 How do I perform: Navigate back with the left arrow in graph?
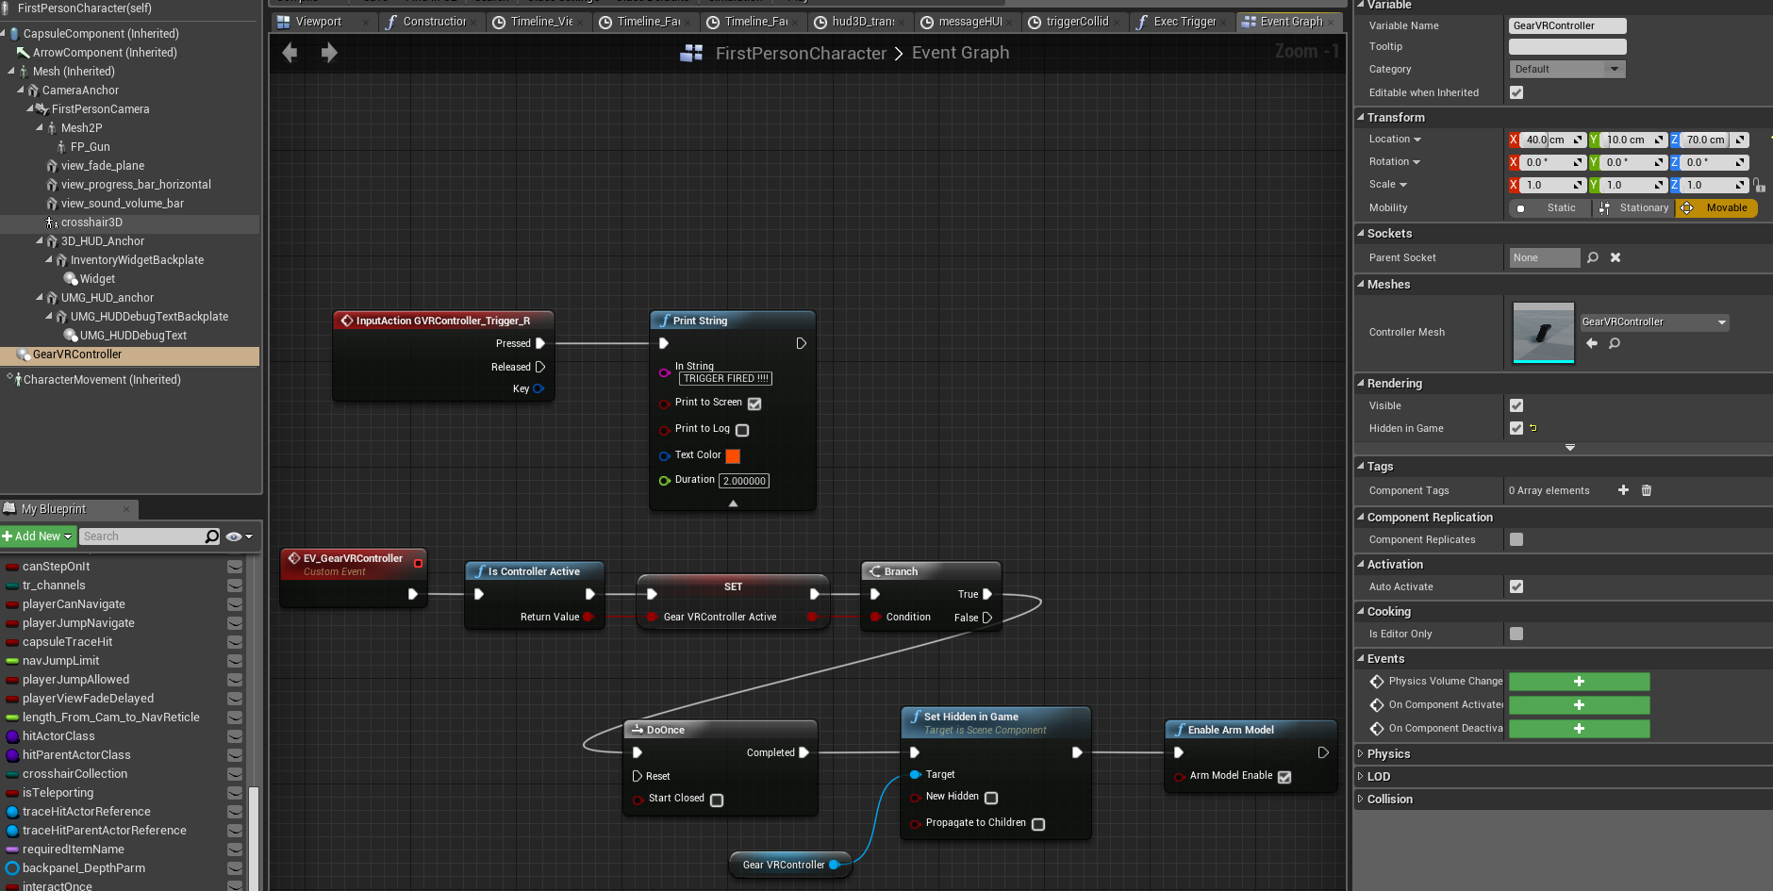290,53
